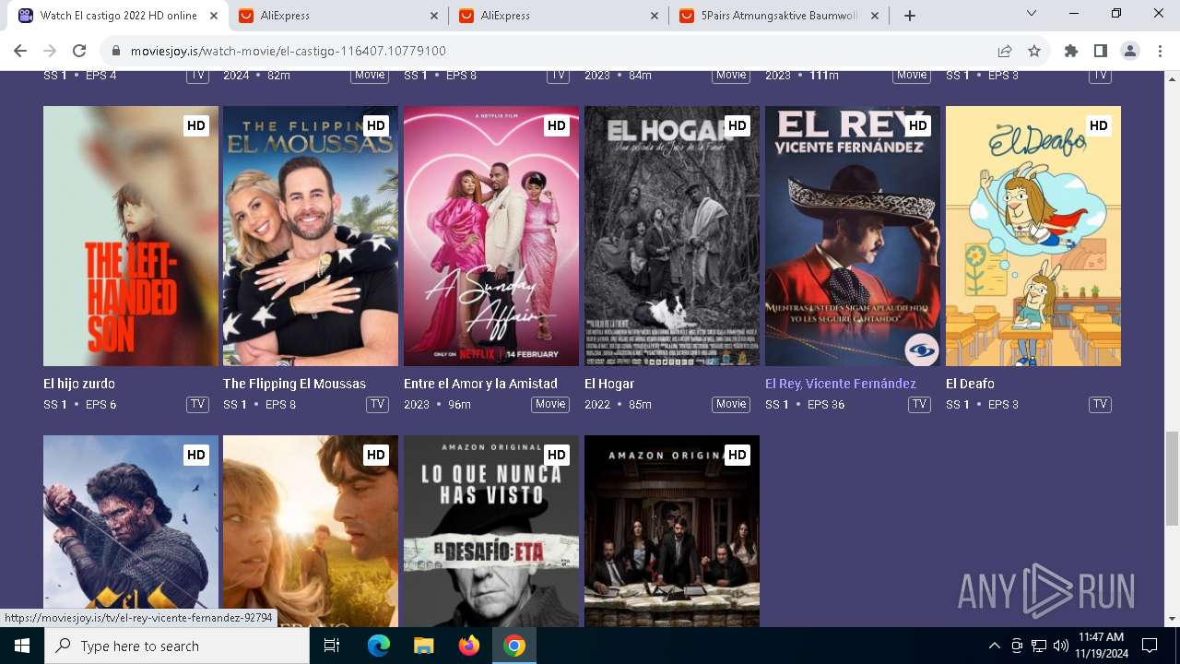Click Movie badge under Entre el Amor
Image resolution: width=1180 pixels, height=664 pixels.
coord(550,405)
